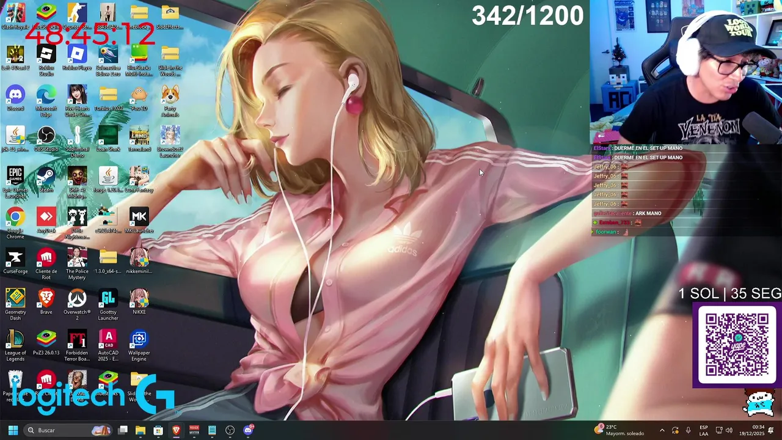Image resolution: width=782 pixels, height=440 pixels.
Task: Open Task View on the taskbar
Action: coord(123,430)
